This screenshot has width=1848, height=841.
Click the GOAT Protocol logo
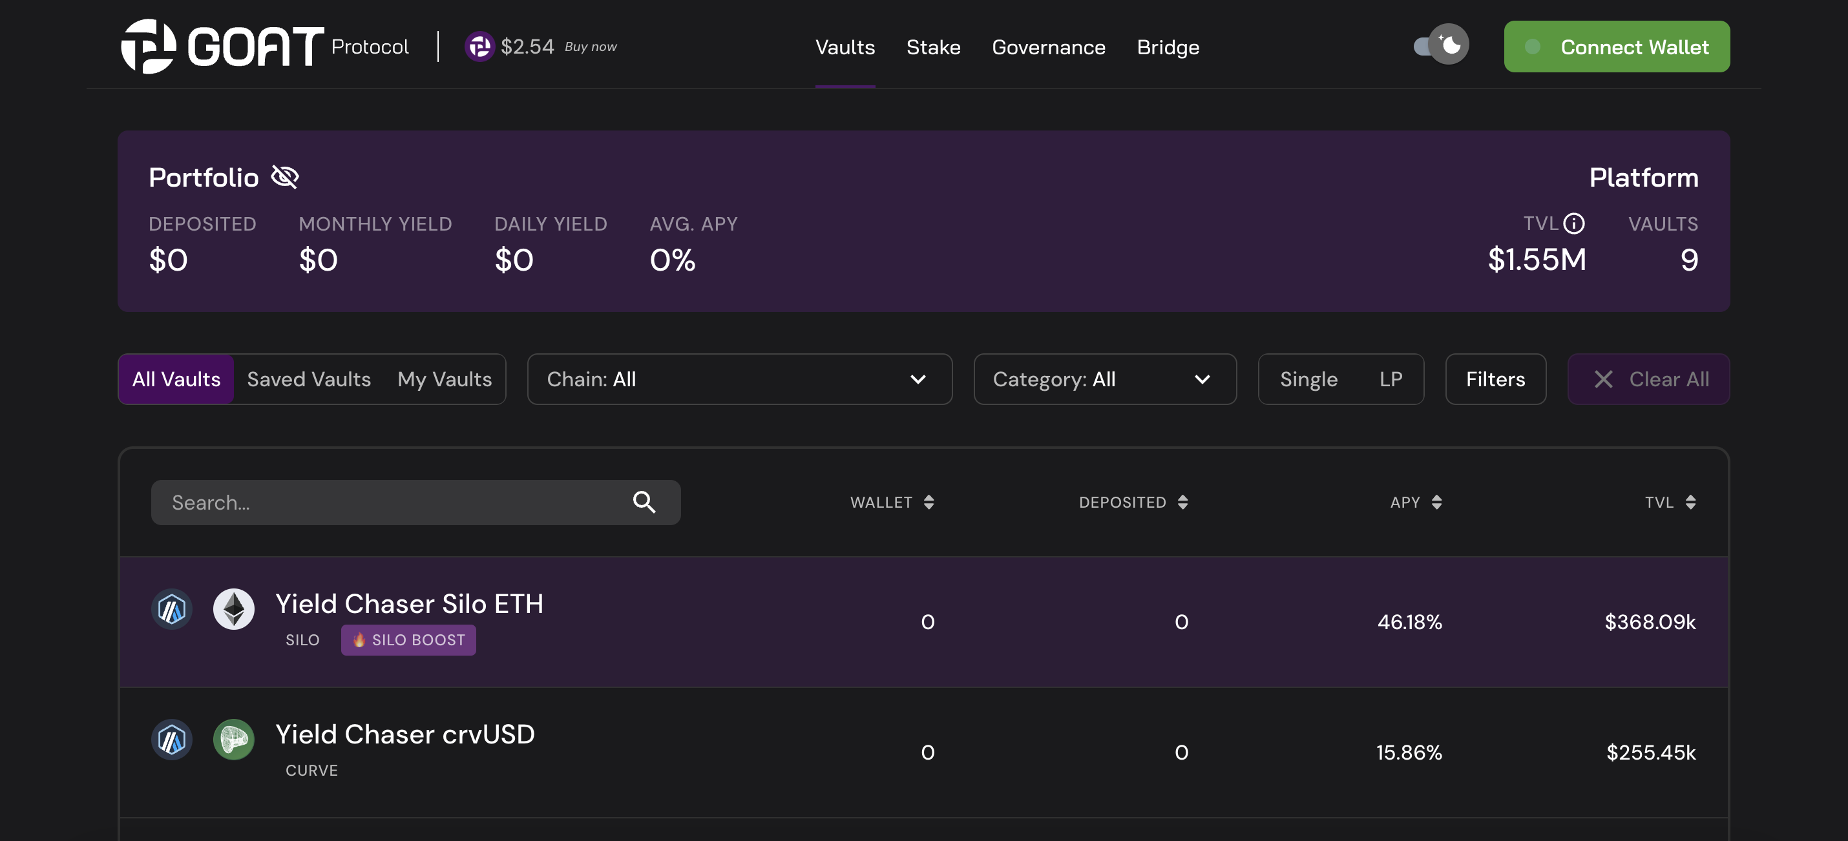coord(265,47)
